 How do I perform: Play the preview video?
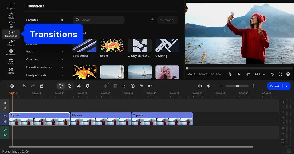pyautogui.click(x=239, y=74)
